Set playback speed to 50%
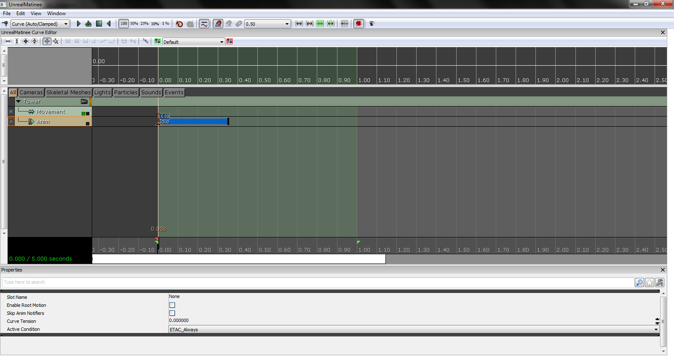Viewport: 674px width, 362px height. pyautogui.click(x=134, y=24)
